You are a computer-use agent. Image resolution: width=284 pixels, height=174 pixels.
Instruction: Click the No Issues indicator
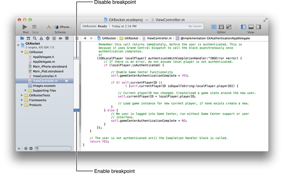coord(195,26)
